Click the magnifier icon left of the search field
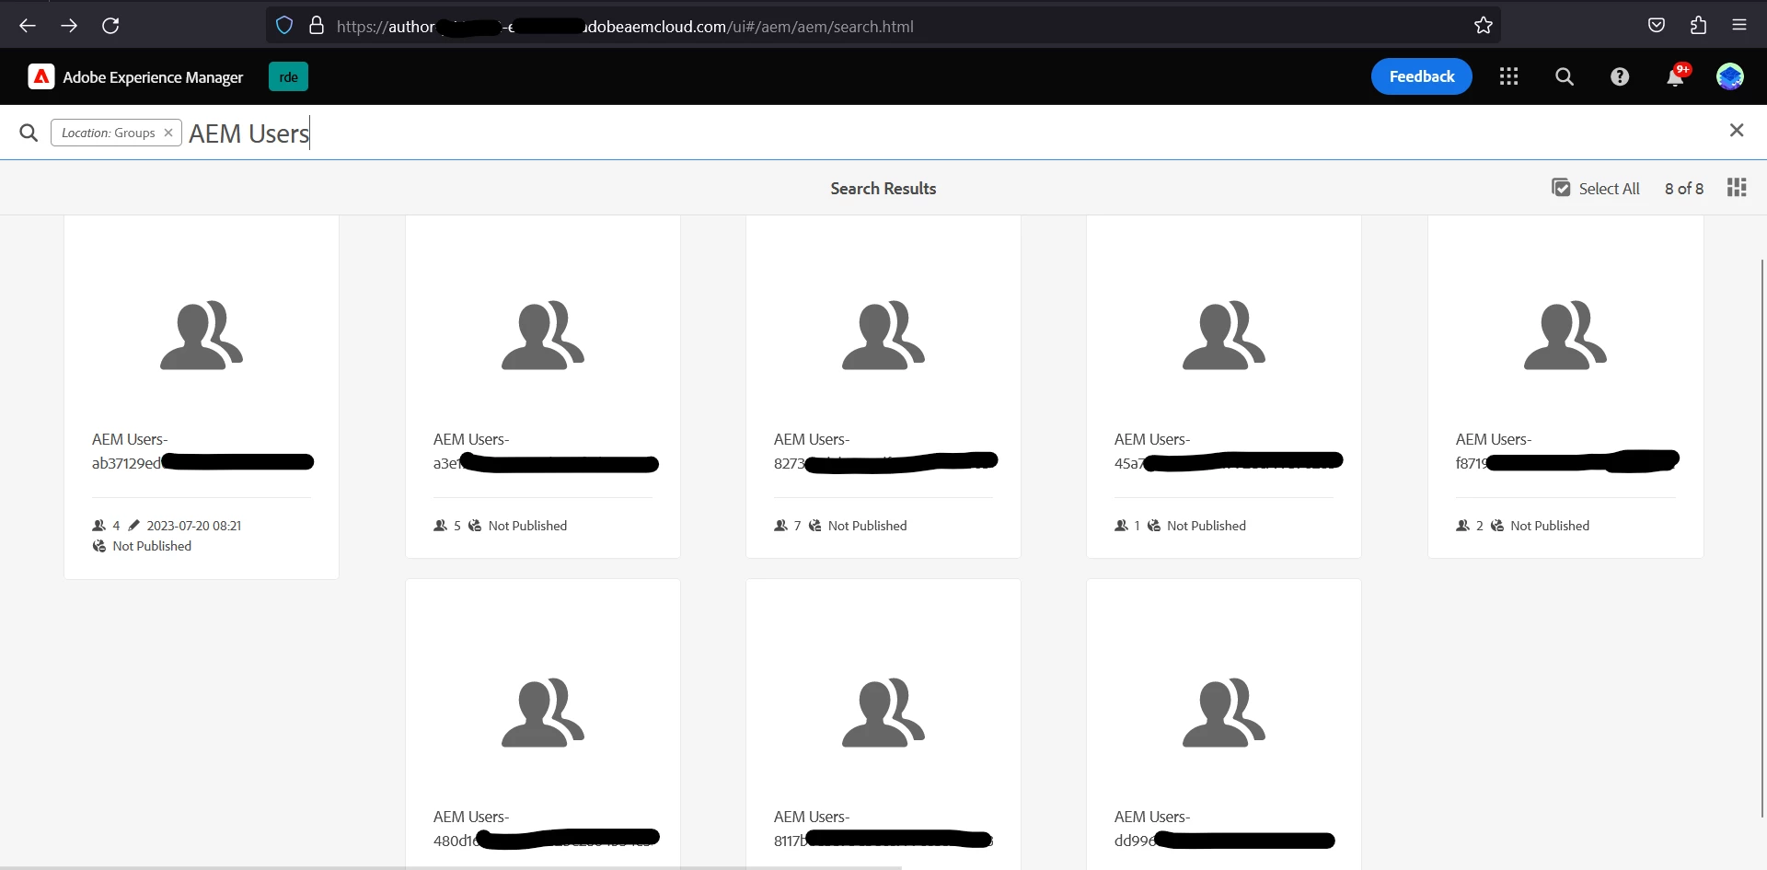 [29, 133]
